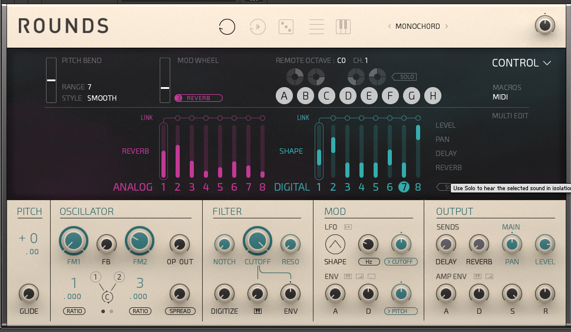Viewport: 571px width, 332px height.
Task: Click the filter CUTOFF knob
Action: (258, 241)
